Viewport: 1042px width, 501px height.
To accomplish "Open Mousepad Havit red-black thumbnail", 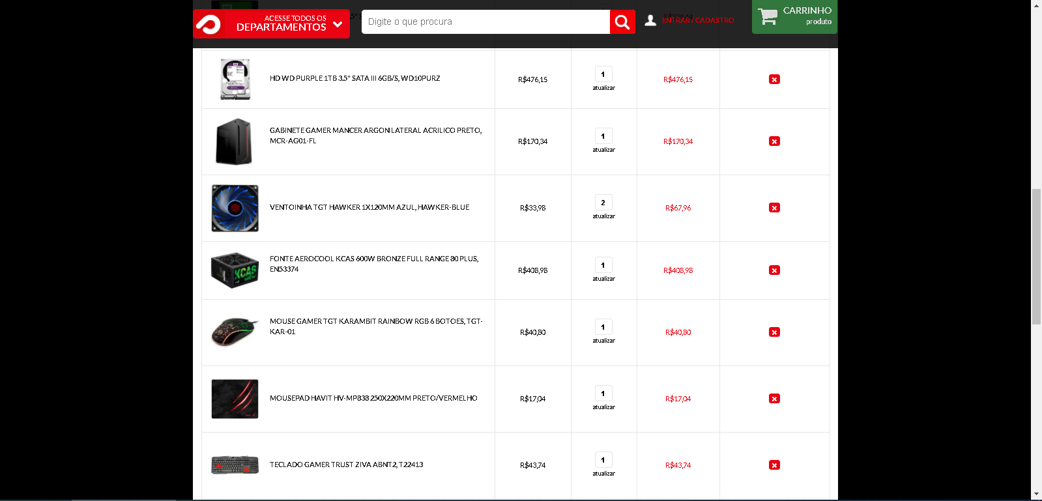I will point(235,399).
